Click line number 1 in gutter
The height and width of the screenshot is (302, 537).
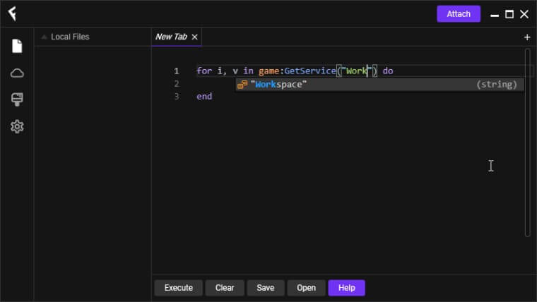tap(177, 71)
